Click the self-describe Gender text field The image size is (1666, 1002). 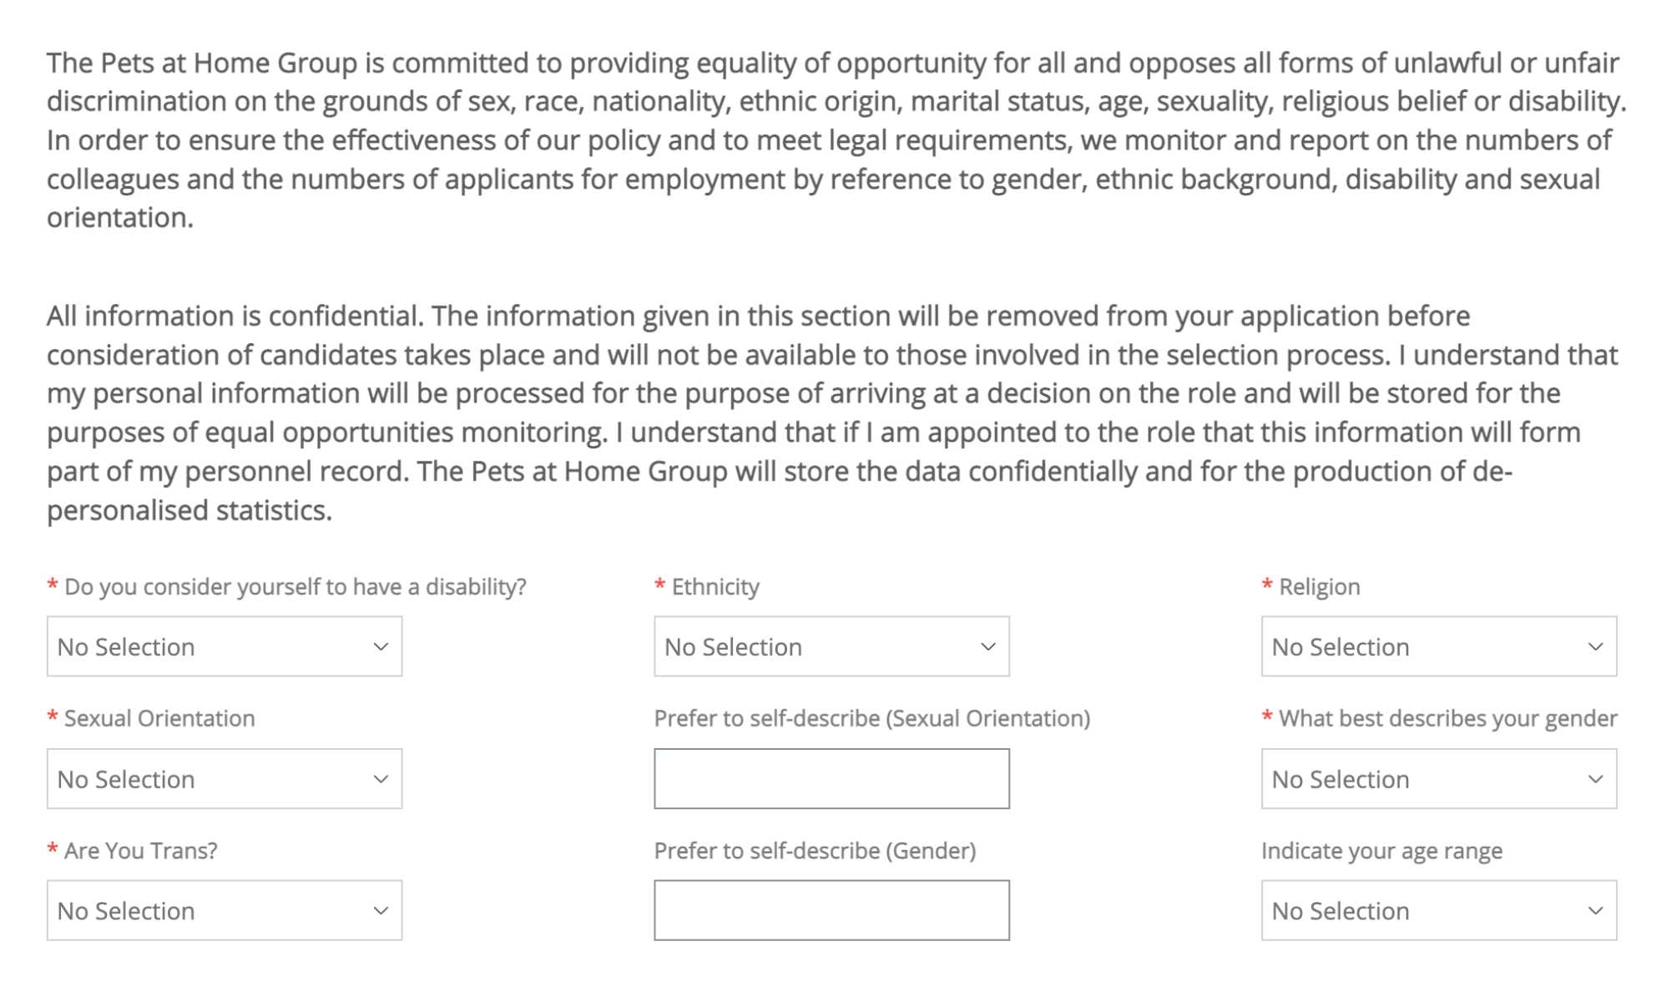(x=830, y=910)
